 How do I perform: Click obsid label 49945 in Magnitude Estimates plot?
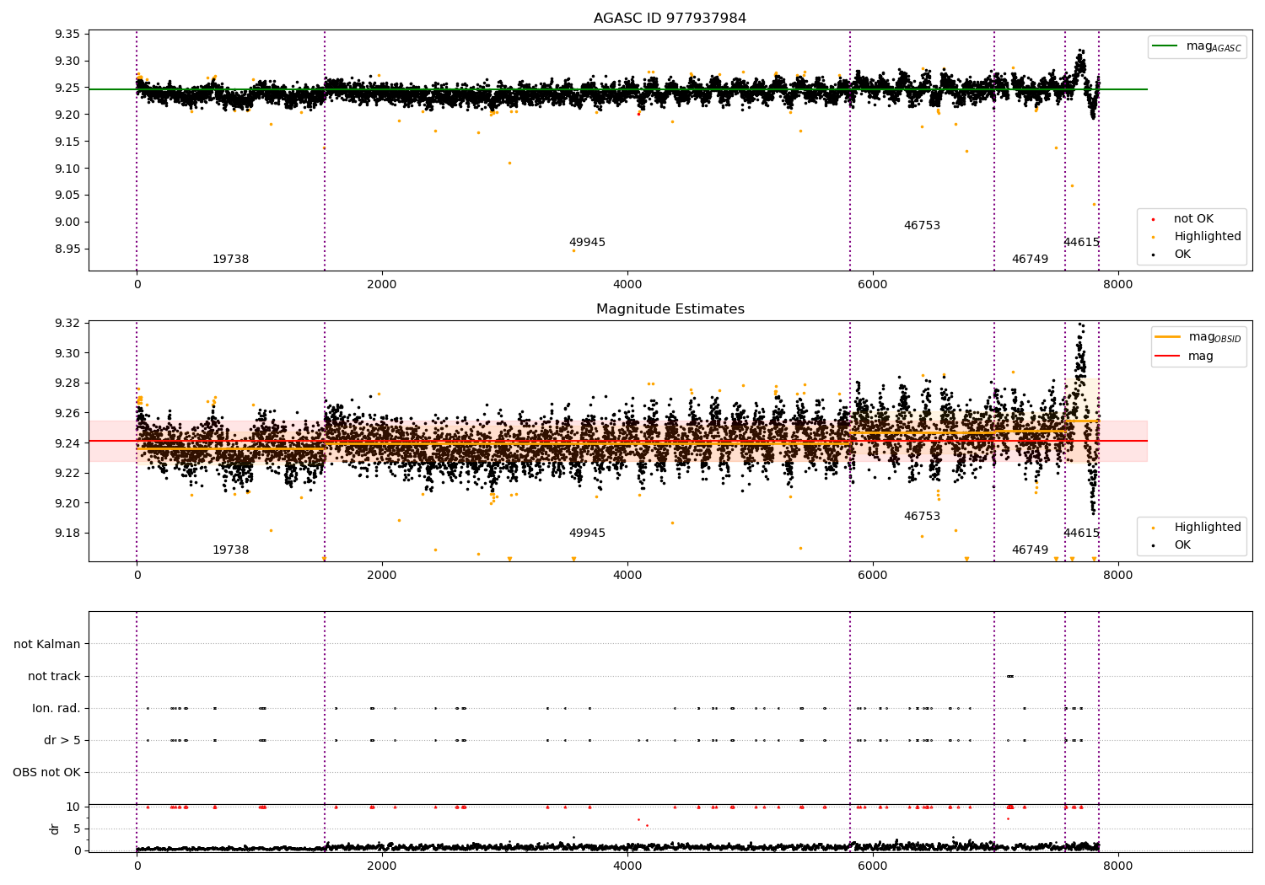pyautogui.click(x=587, y=534)
